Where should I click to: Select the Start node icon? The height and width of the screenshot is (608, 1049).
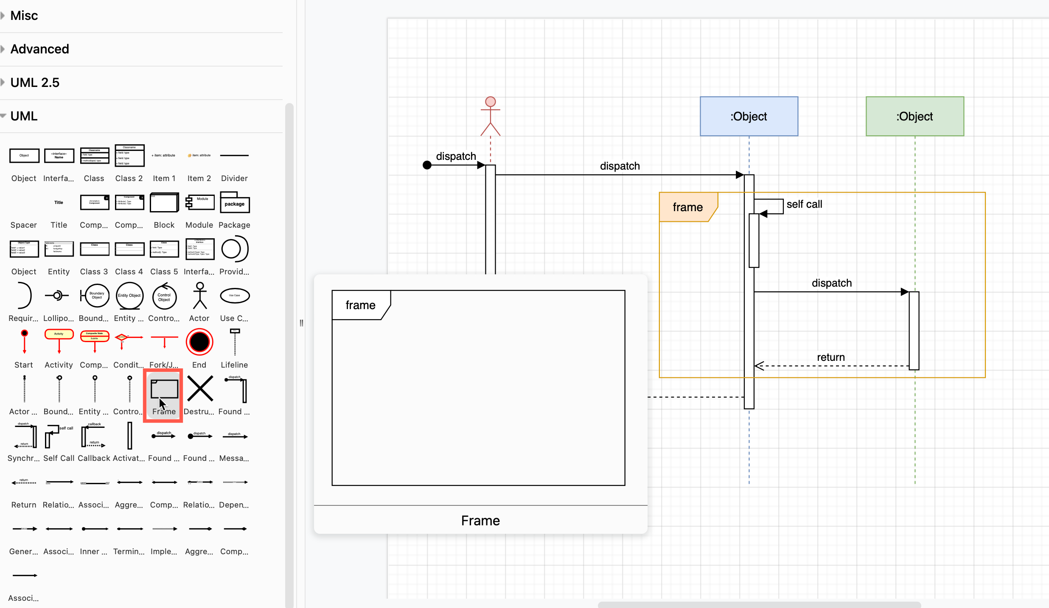(x=24, y=341)
